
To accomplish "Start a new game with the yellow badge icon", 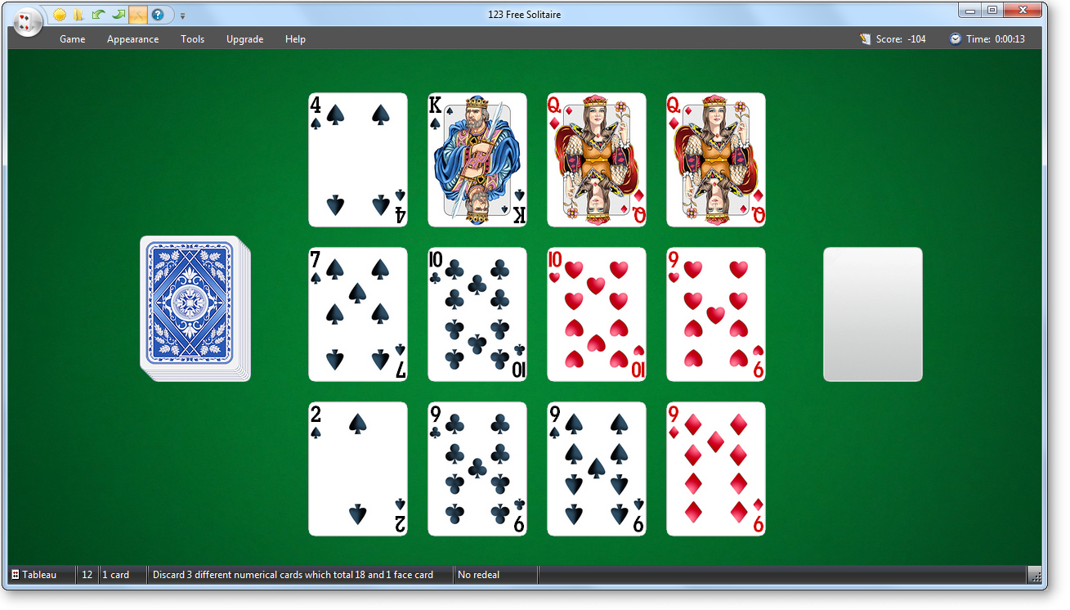I will (59, 14).
